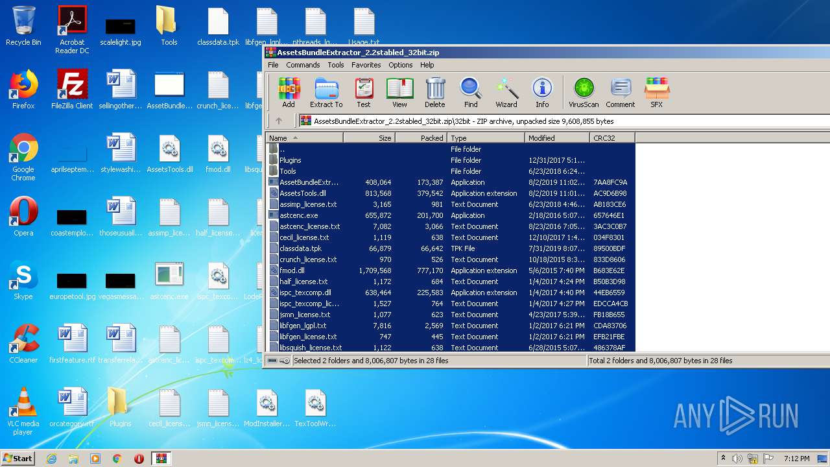Viewport: 830px width, 467px height.
Task: Click the View toolbar icon
Action: tap(399, 92)
